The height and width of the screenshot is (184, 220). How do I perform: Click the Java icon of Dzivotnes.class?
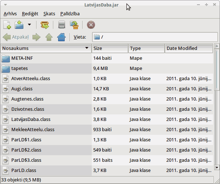[5, 109]
